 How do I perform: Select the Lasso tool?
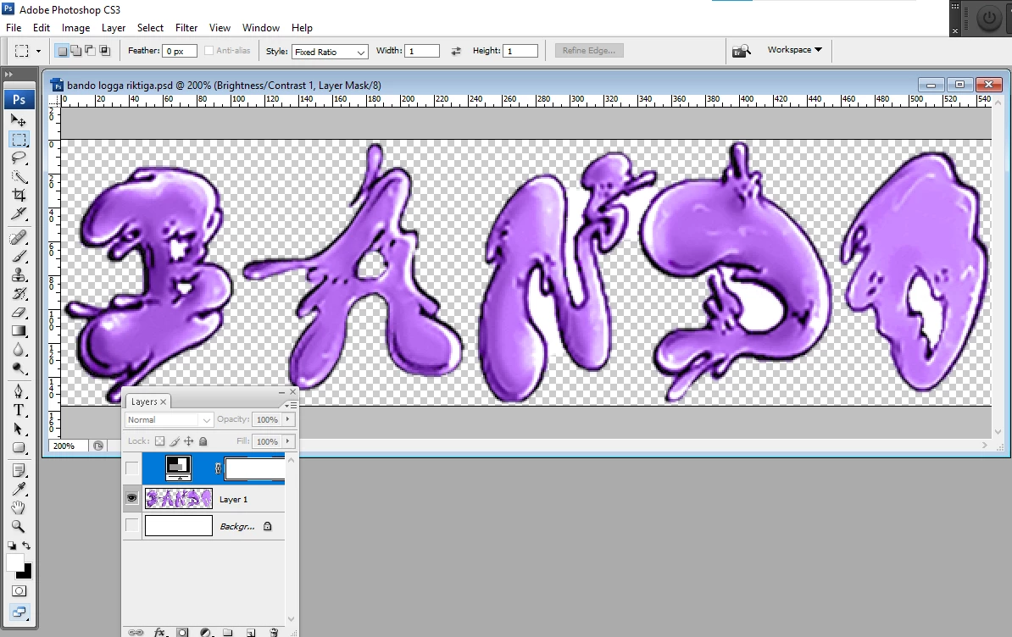point(19,158)
